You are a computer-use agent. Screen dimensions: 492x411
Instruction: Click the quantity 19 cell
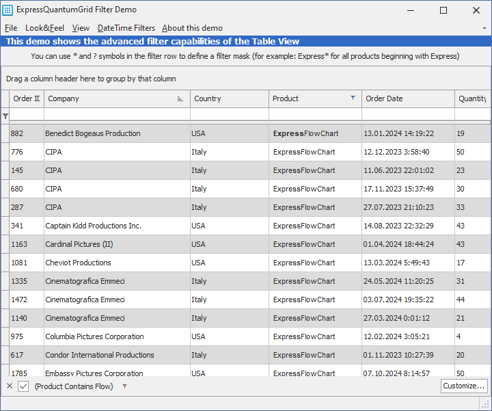[473, 133]
